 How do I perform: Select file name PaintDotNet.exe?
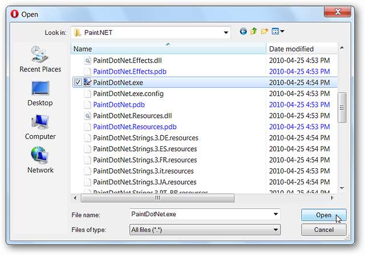[x=118, y=83]
